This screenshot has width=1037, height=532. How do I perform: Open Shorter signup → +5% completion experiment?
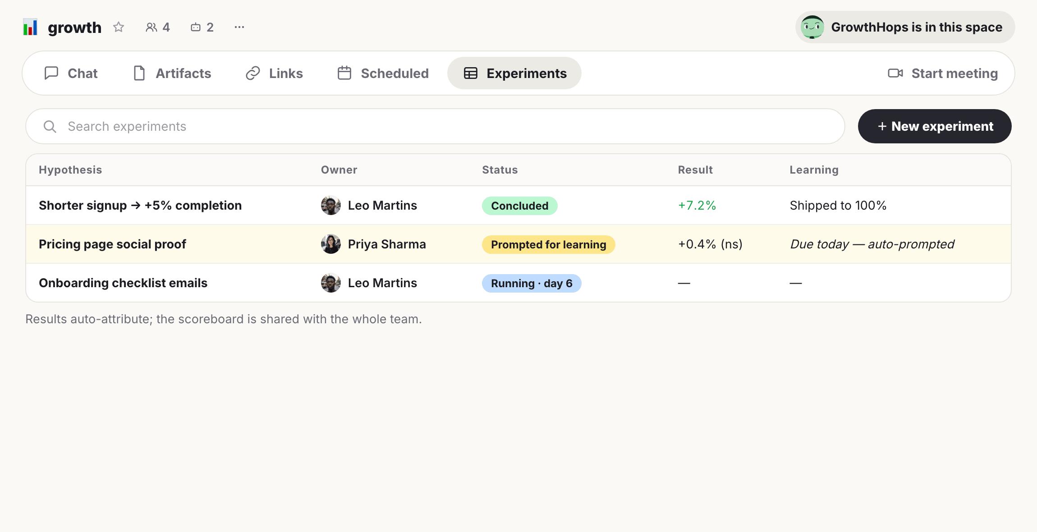pos(140,206)
